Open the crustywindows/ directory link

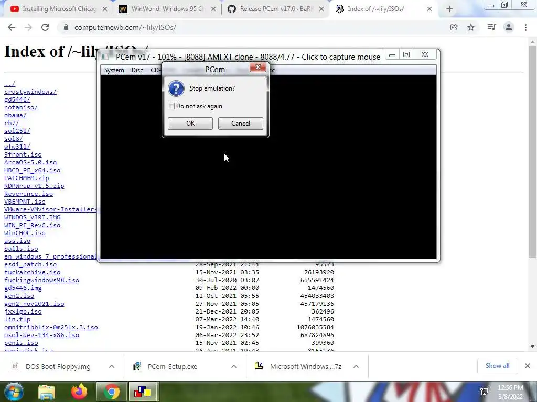(30, 92)
